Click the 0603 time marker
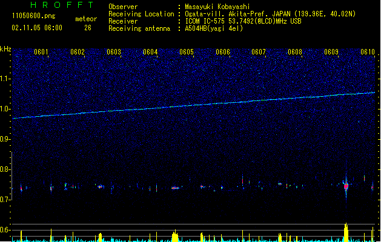Viewport: 381px width, 242px height. (114, 52)
